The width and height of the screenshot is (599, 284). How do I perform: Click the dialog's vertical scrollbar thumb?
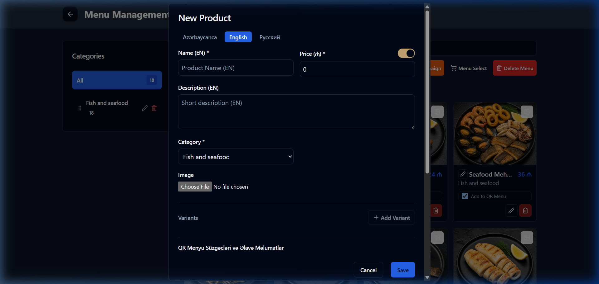tap(427, 92)
